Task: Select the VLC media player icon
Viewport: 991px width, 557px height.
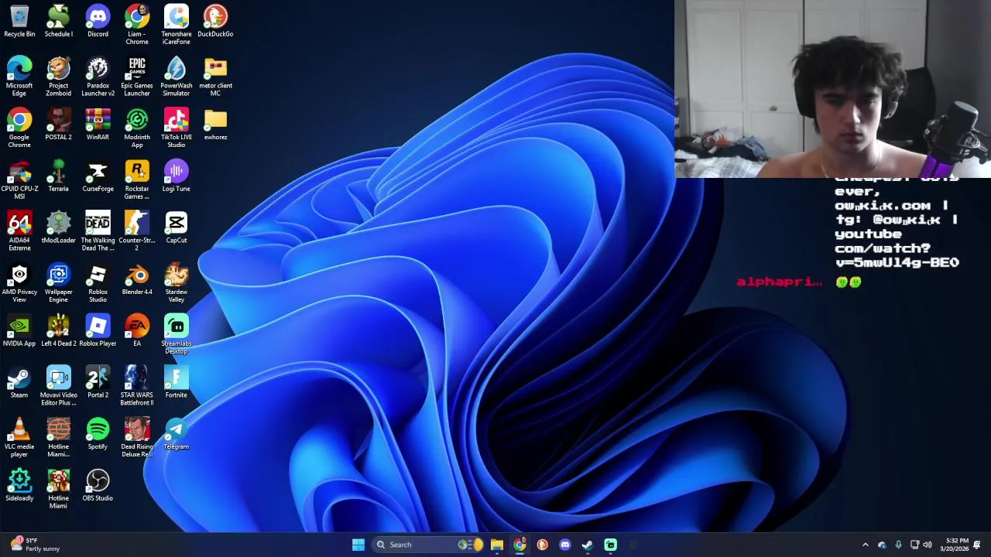Action: [19, 438]
